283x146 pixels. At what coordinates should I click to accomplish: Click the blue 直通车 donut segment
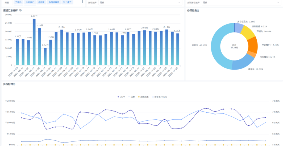pos(243,63)
